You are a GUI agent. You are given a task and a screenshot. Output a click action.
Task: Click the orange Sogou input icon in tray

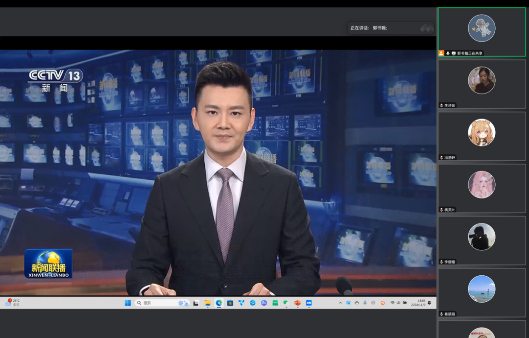(x=383, y=303)
